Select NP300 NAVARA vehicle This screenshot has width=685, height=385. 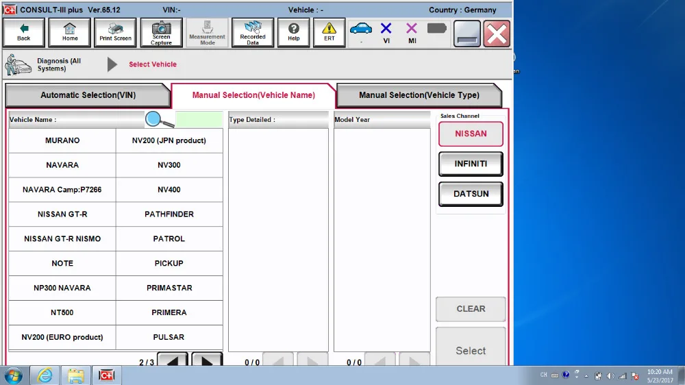pos(62,288)
